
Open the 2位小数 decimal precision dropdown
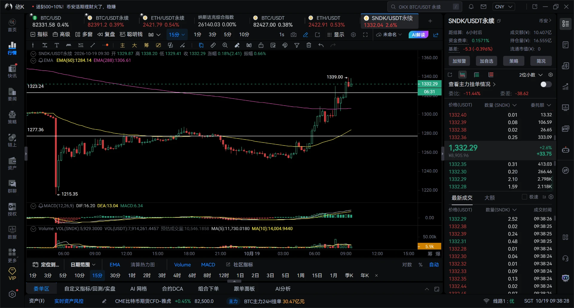pyautogui.click(x=531, y=75)
